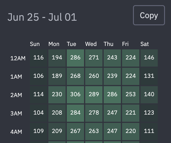The image size is (171, 143).
Task: Click the Tue 12AM cell showing 286
Action: tap(75, 58)
